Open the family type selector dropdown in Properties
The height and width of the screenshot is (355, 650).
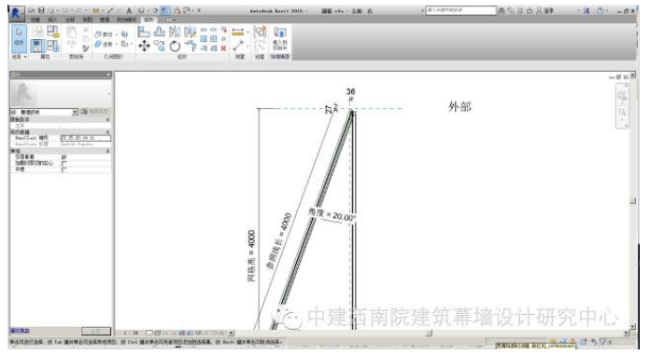coord(75,112)
